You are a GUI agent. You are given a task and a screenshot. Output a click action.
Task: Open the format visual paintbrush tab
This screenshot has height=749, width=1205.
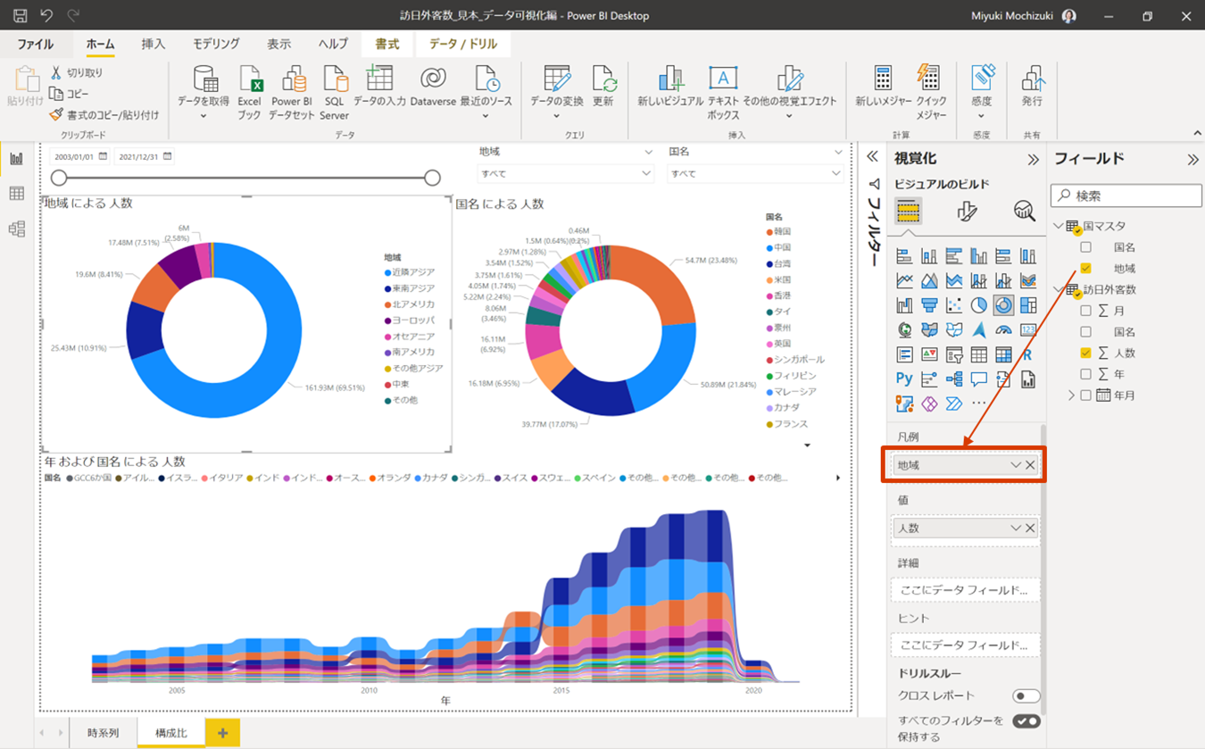[x=967, y=211]
